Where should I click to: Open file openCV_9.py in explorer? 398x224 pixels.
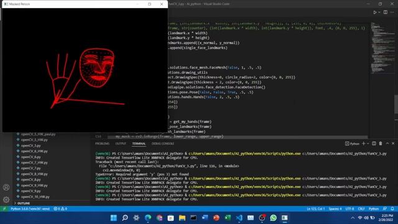[x=31, y=191]
